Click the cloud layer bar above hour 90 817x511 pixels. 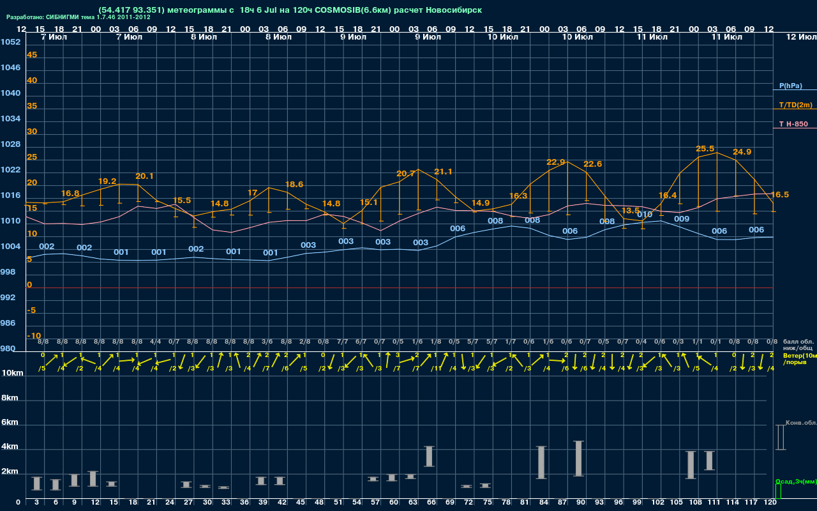(578, 459)
